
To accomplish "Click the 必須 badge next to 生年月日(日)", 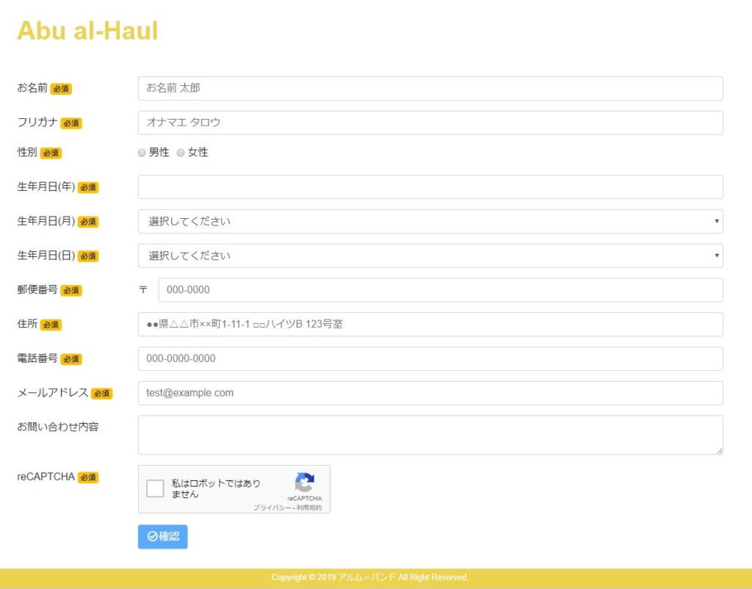I will [x=88, y=256].
